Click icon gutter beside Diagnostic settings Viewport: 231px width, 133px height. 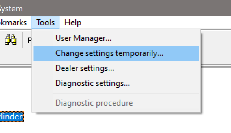43,83
